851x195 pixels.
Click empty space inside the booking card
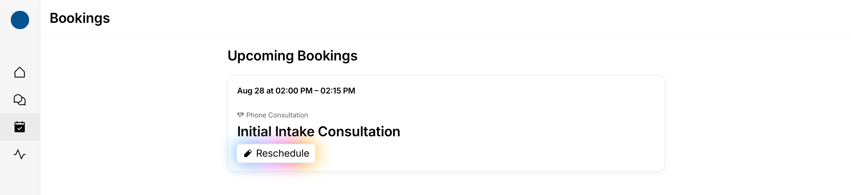(x=529, y=132)
